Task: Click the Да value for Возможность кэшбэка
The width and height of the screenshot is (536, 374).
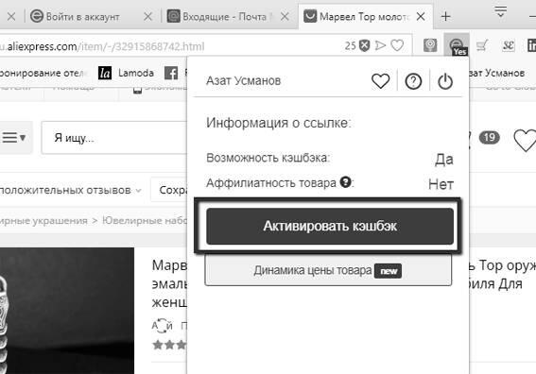Action: (x=444, y=160)
